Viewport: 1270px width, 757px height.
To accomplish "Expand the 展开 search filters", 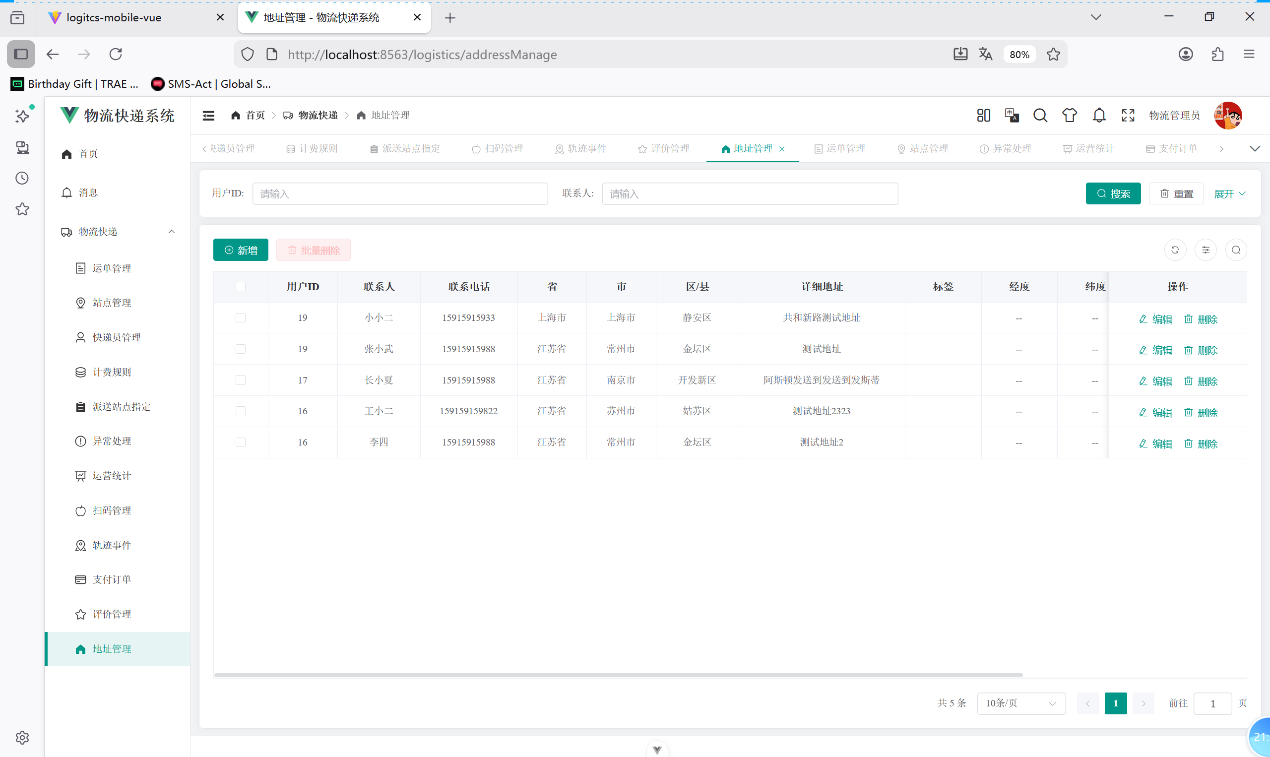I will (x=1229, y=194).
